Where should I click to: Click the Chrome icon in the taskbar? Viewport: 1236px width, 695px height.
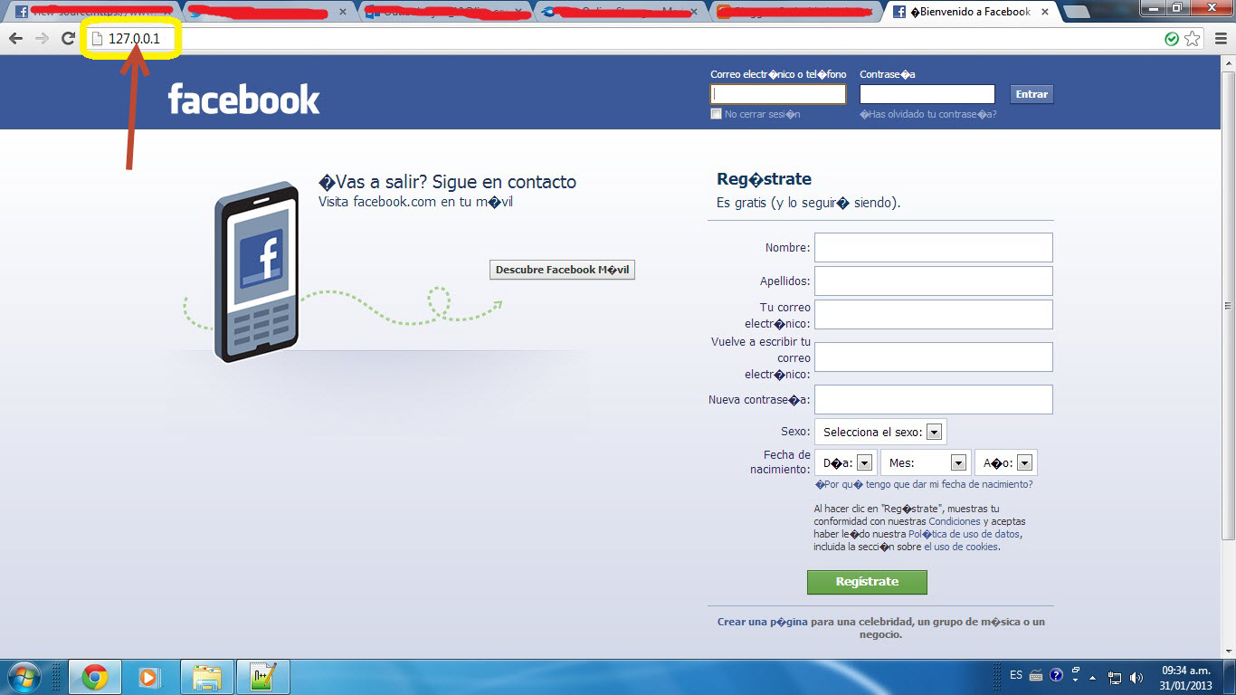pyautogui.click(x=94, y=677)
